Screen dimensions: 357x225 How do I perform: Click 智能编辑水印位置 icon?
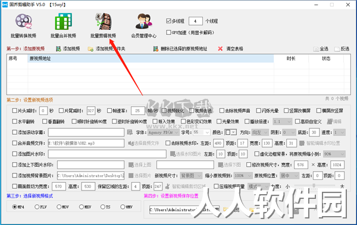pos(302,143)
